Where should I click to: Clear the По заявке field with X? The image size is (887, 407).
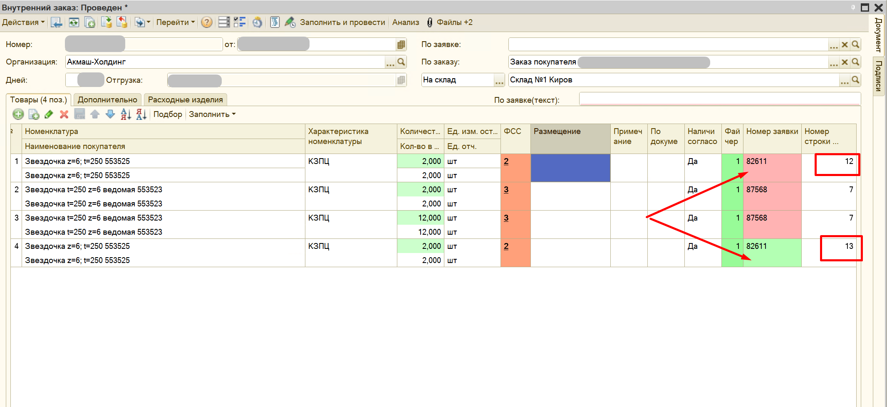point(845,45)
